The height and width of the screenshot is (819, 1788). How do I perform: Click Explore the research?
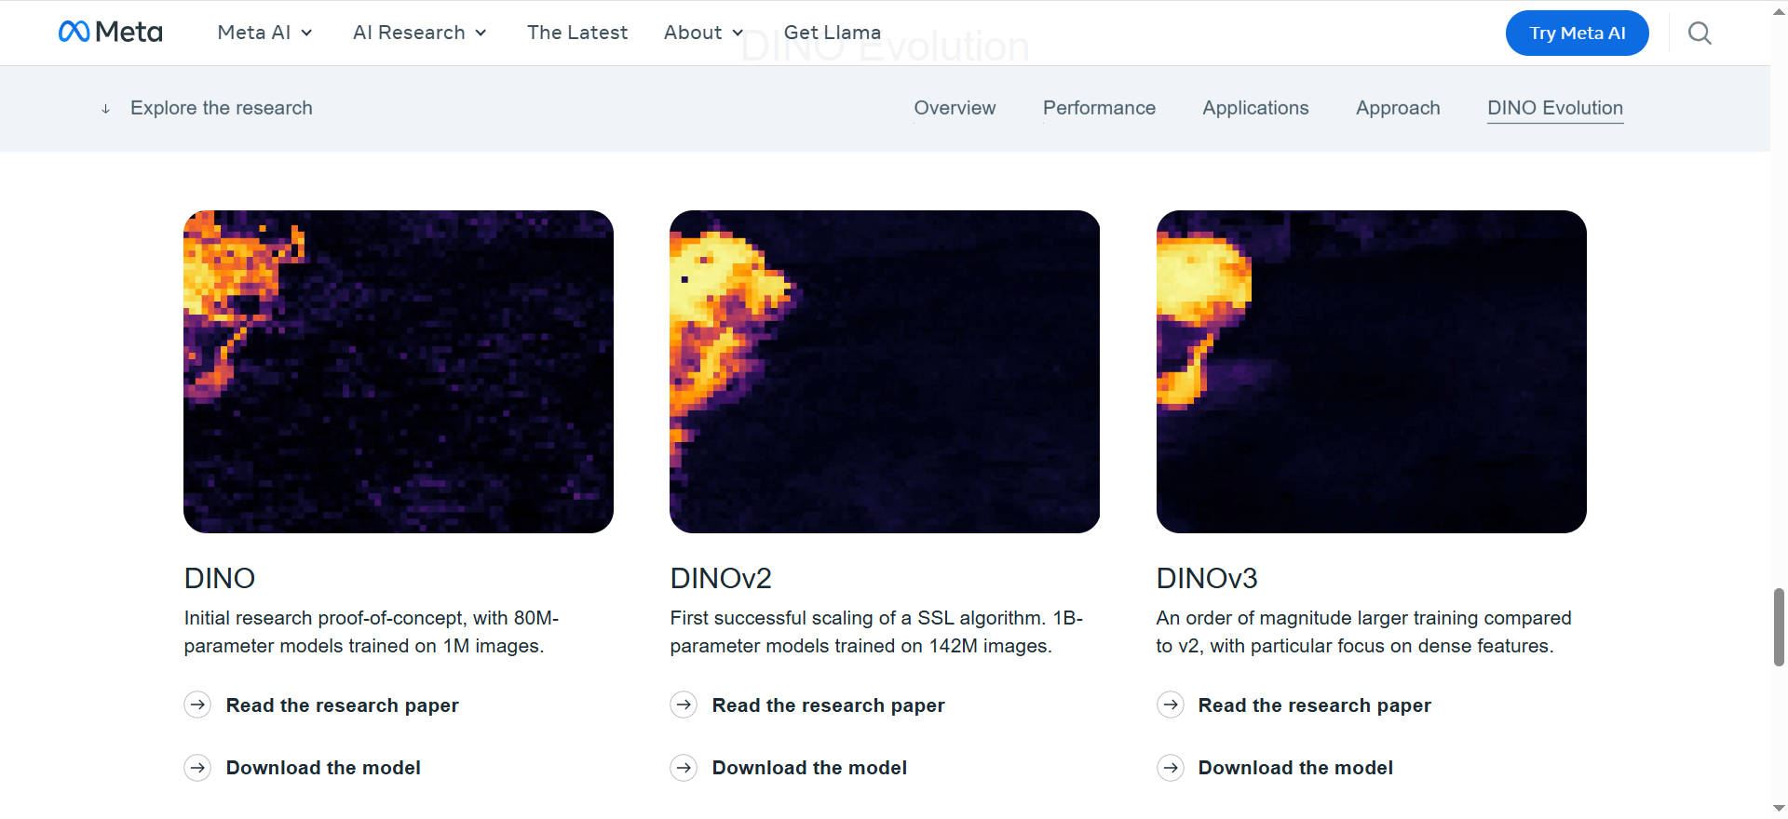222,108
